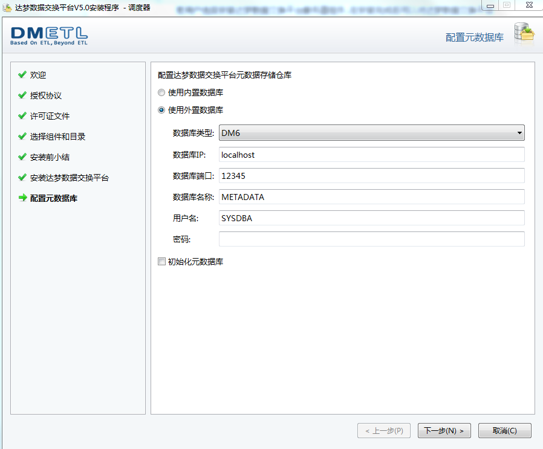The image size is (543, 449).
Task: Select the 安装前小结 step in the sidebar
Action: pyautogui.click(x=50, y=157)
